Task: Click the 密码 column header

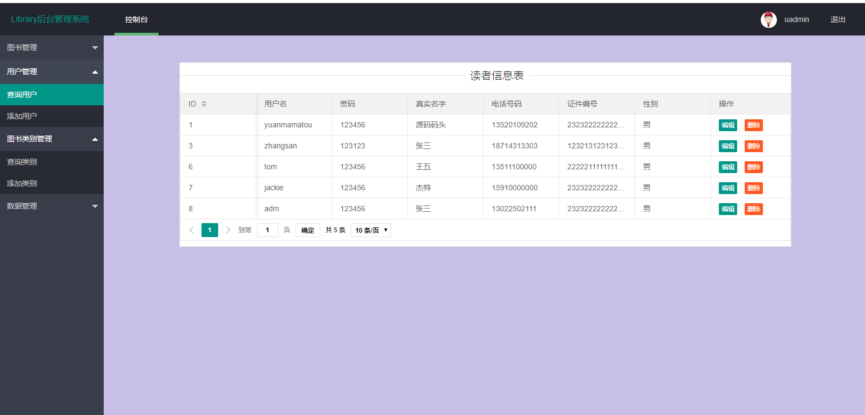Action: coord(370,104)
